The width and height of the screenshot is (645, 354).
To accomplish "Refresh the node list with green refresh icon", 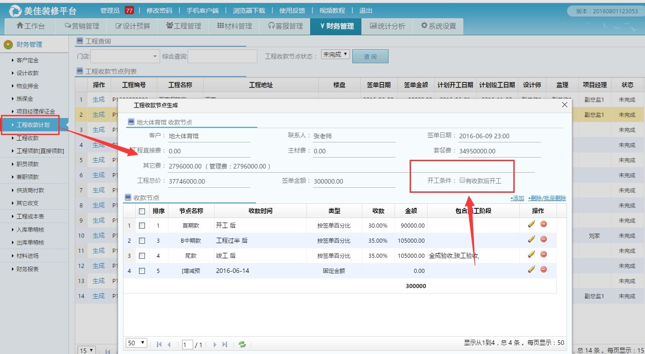I will tap(242, 344).
